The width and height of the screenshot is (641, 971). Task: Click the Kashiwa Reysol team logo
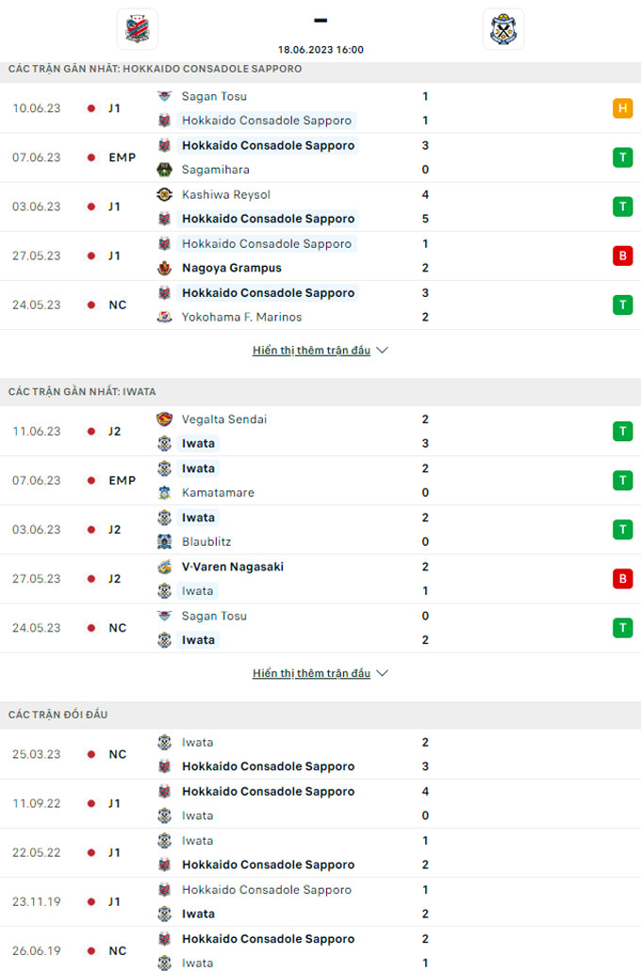(x=165, y=194)
